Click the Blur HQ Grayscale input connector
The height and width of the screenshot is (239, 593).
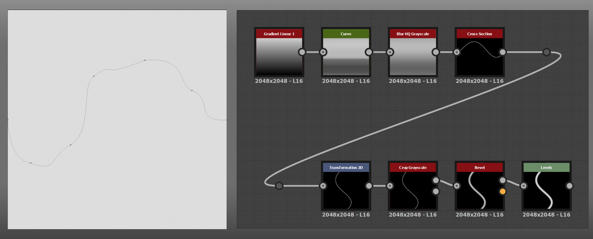click(x=390, y=52)
